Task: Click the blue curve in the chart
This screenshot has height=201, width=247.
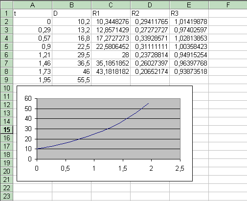Action: pyautogui.click(x=94, y=134)
